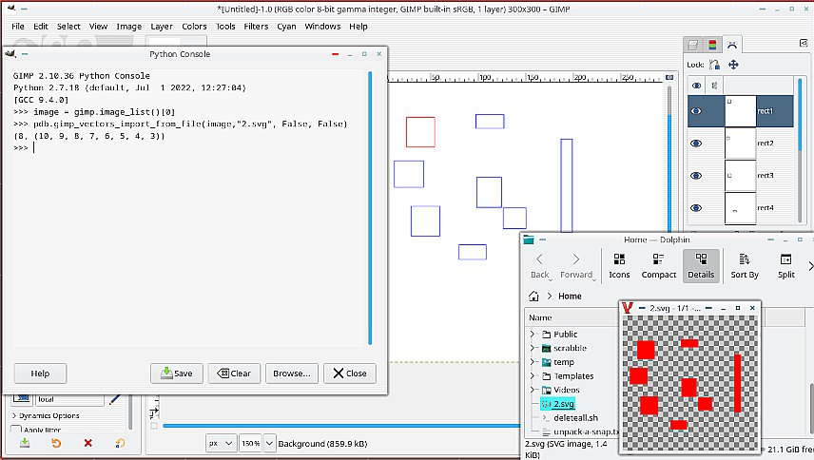Switch Dolphin to Icons view
Image resolution: width=814 pixels, height=460 pixels.
pos(619,266)
